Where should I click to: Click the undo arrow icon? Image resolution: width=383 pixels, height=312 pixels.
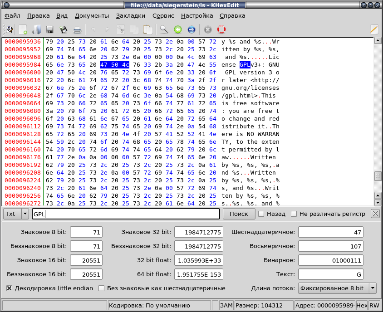point(93,29)
